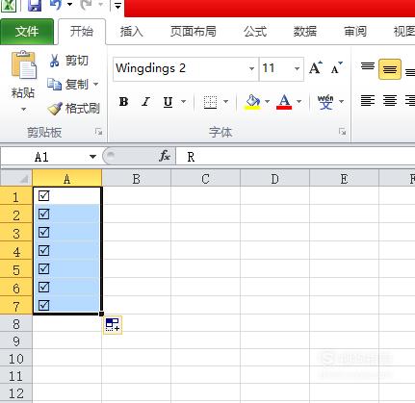Toggle Bold formatting
This screenshot has height=403, width=415.
pyautogui.click(x=124, y=102)
